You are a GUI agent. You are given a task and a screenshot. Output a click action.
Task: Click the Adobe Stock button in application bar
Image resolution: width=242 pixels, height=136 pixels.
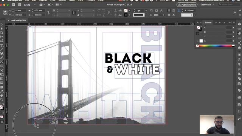20,5
